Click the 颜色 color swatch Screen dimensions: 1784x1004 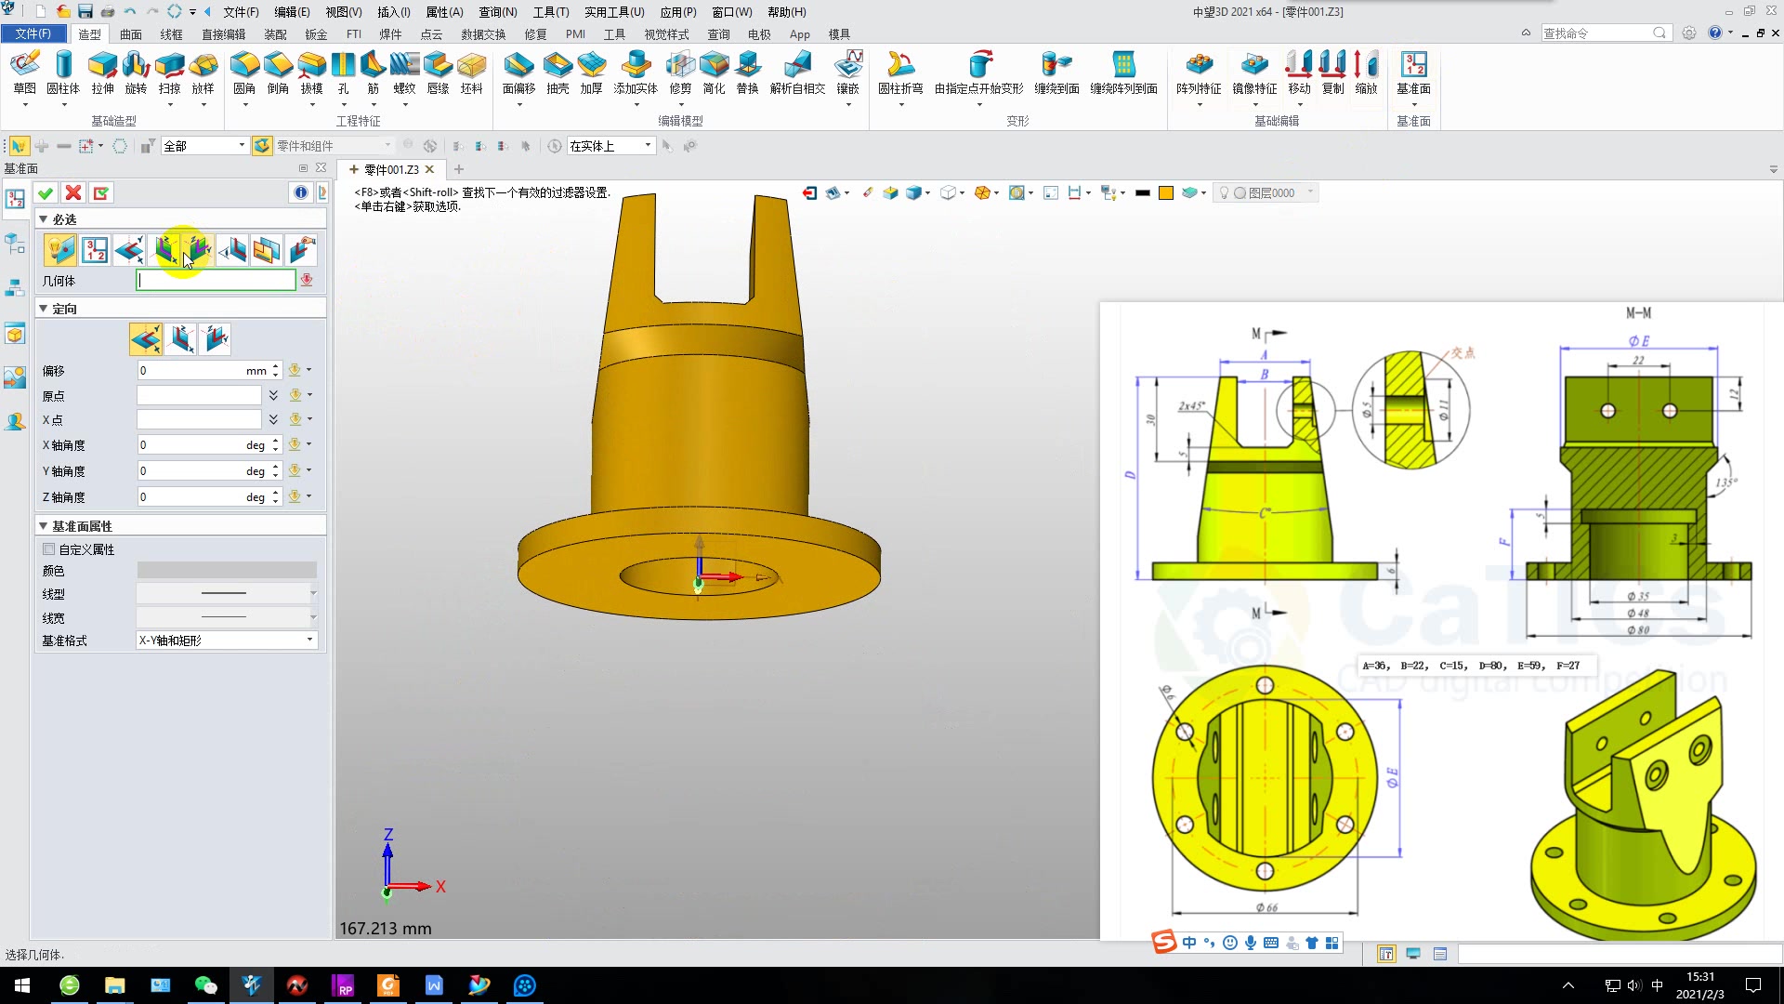[225, 570]
